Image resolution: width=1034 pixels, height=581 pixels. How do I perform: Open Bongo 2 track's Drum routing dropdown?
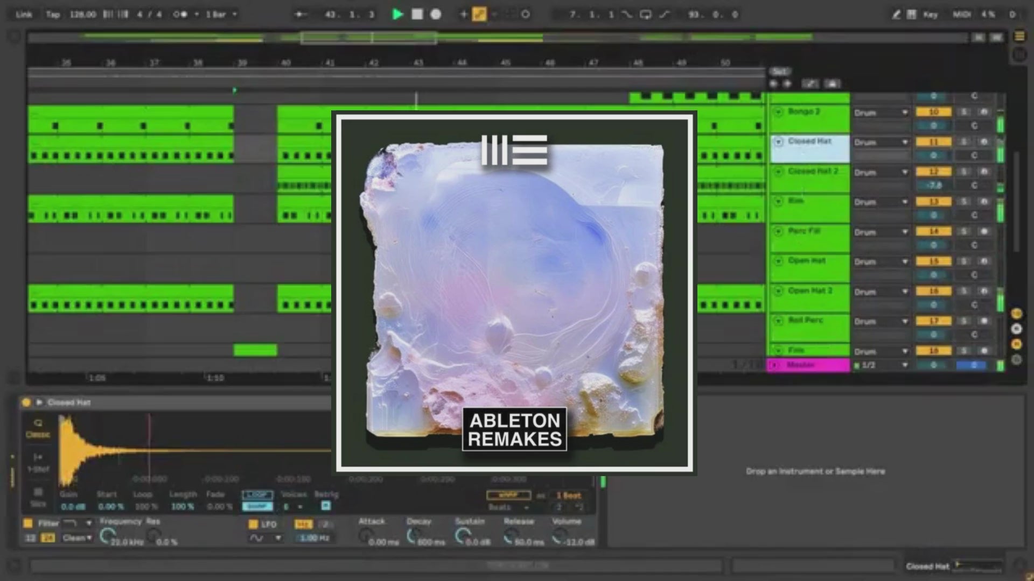pyautogui.click(x=881, y=113)
